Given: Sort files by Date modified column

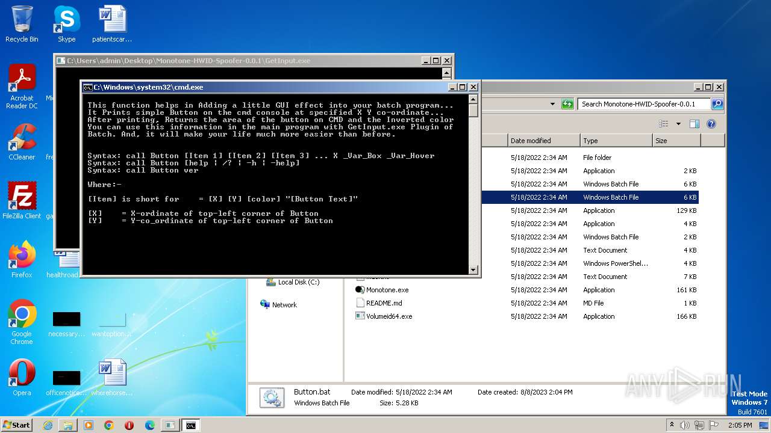Looking at the screenshot, I should pos(544,141).
